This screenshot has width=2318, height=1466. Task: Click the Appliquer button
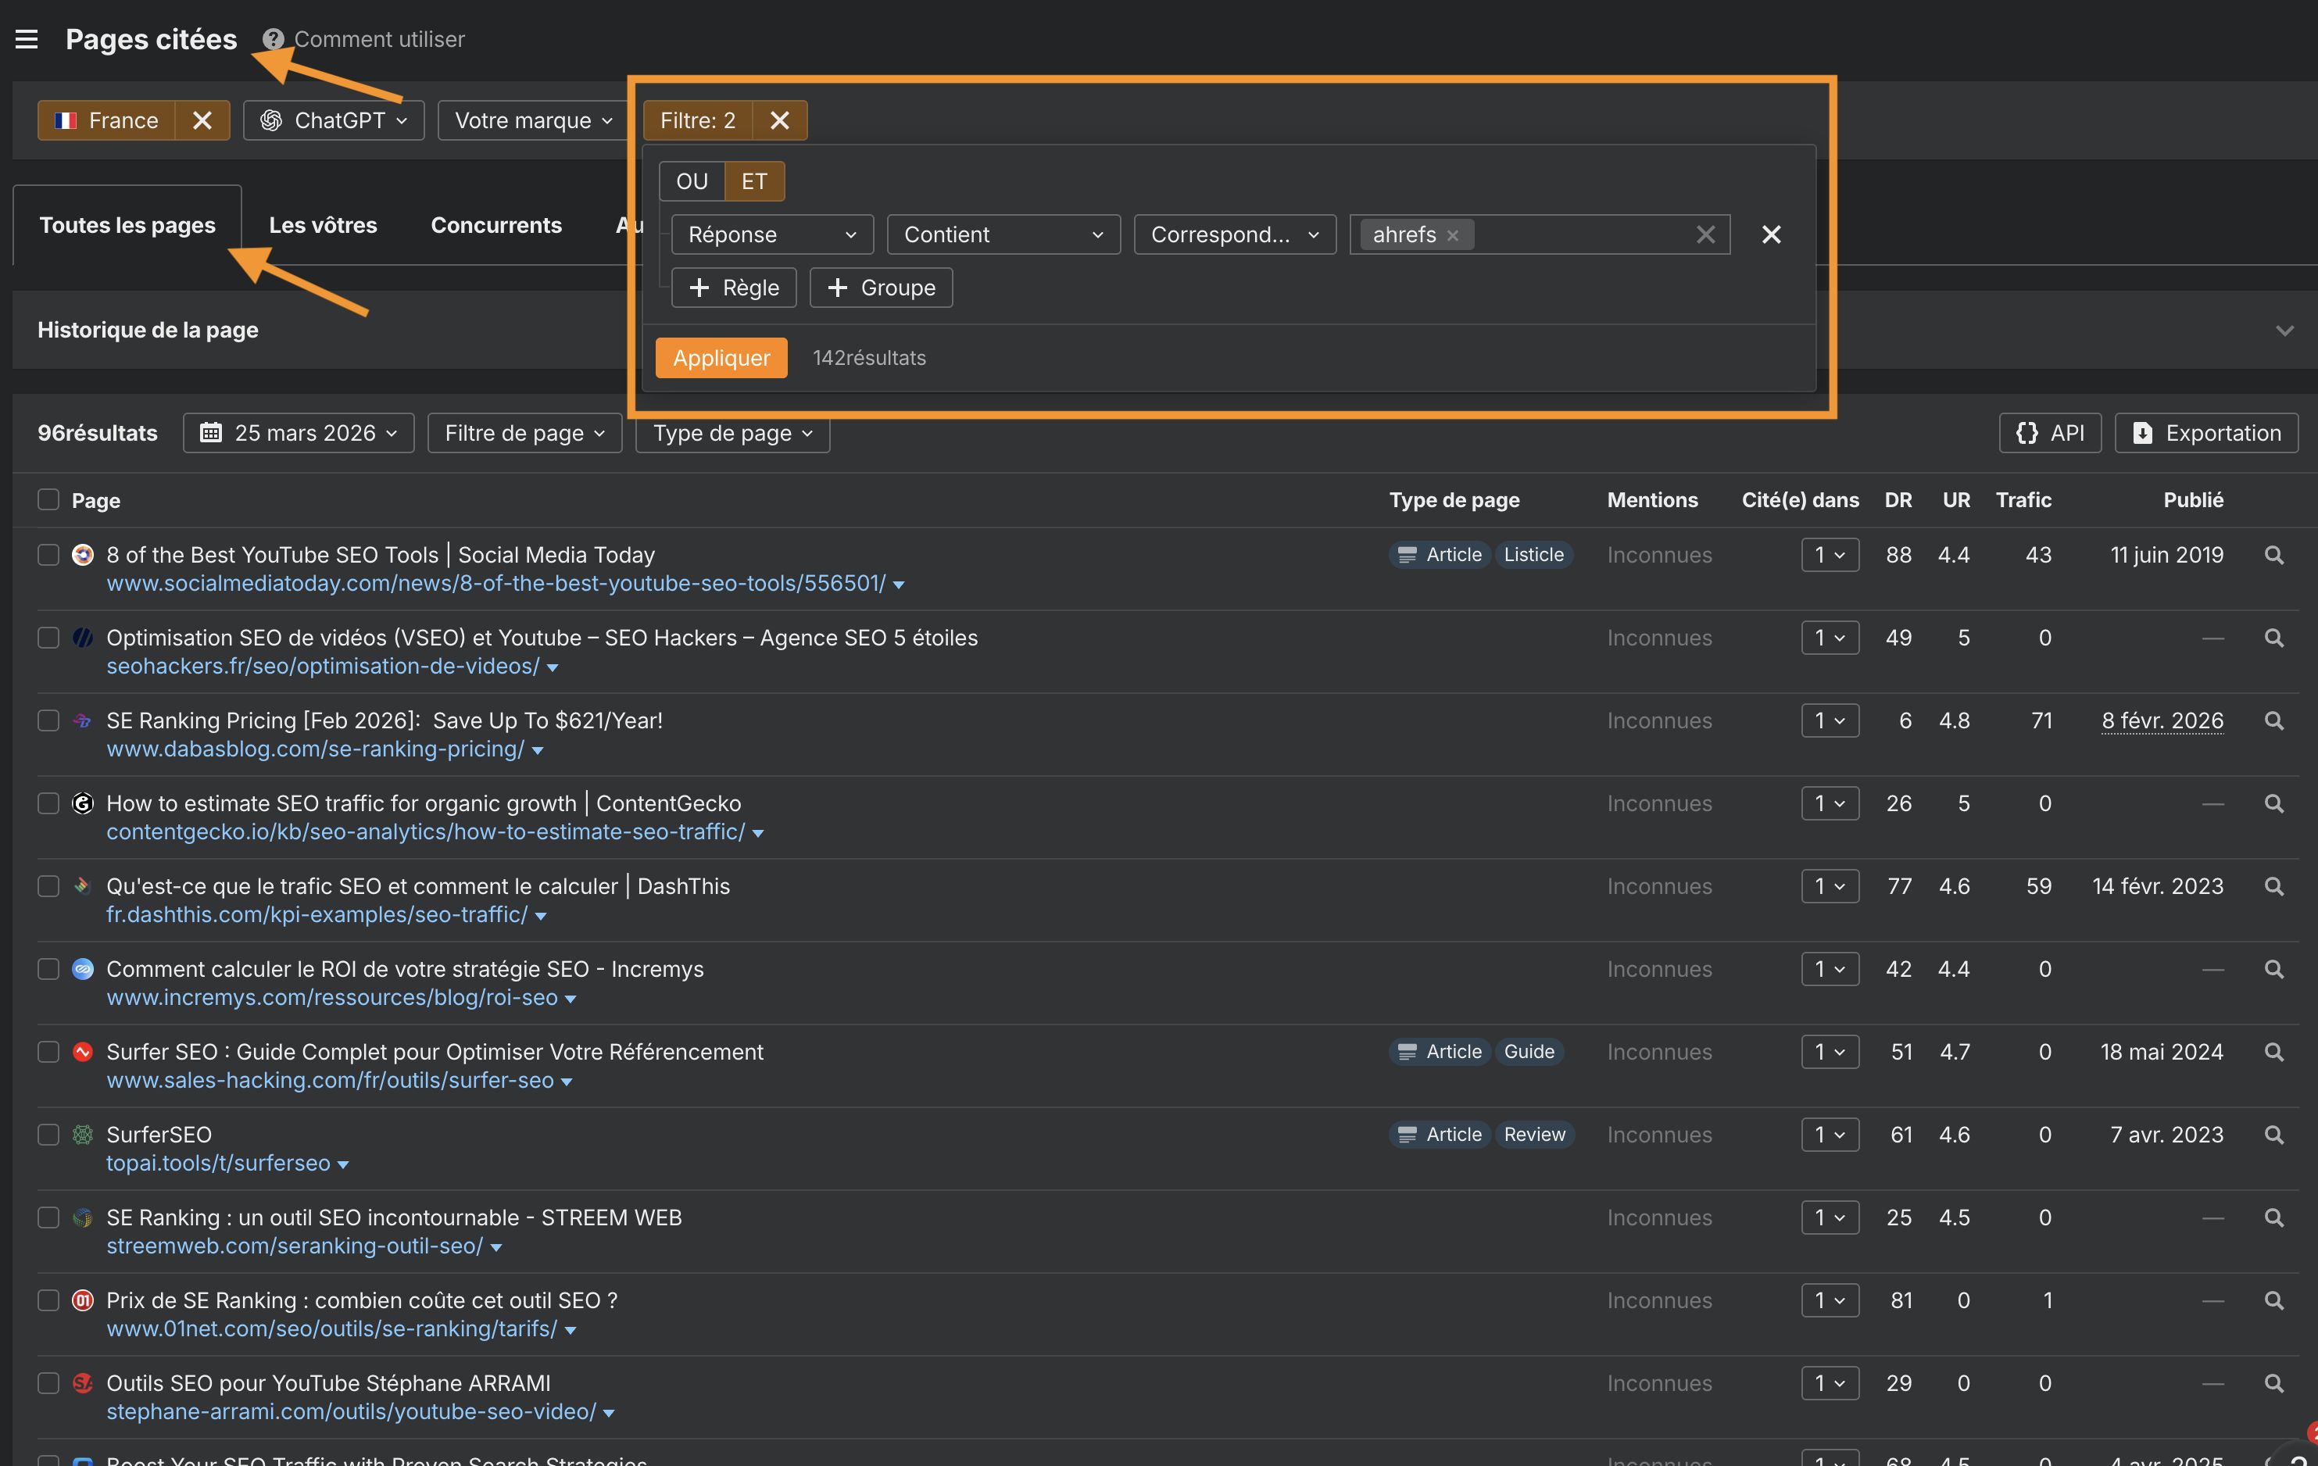(721, 357)
